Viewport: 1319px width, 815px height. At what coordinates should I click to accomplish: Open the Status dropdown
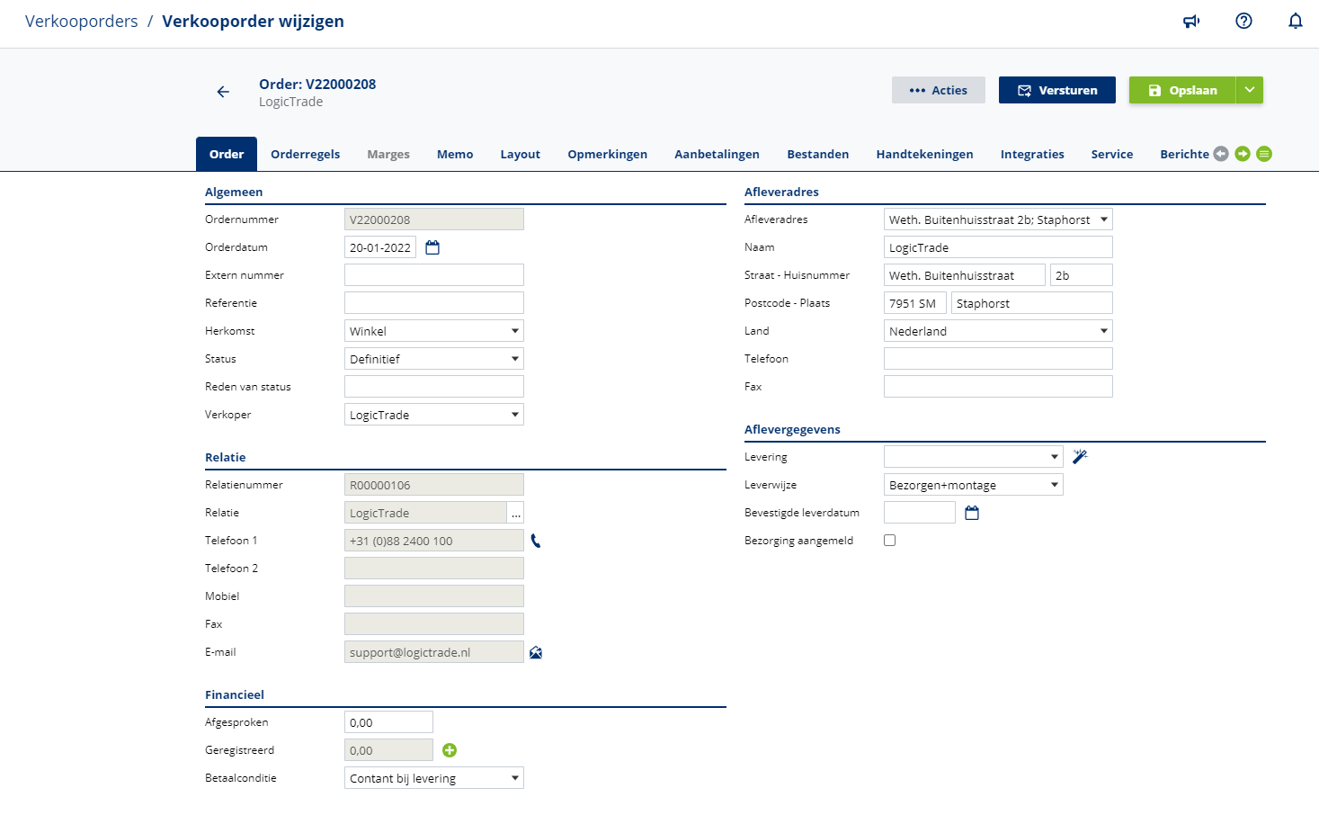(x=433, y=359)
